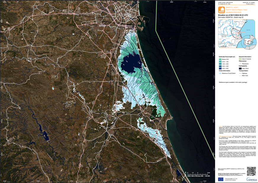Toggle the Highway legend entry

(x=241, y=73)
